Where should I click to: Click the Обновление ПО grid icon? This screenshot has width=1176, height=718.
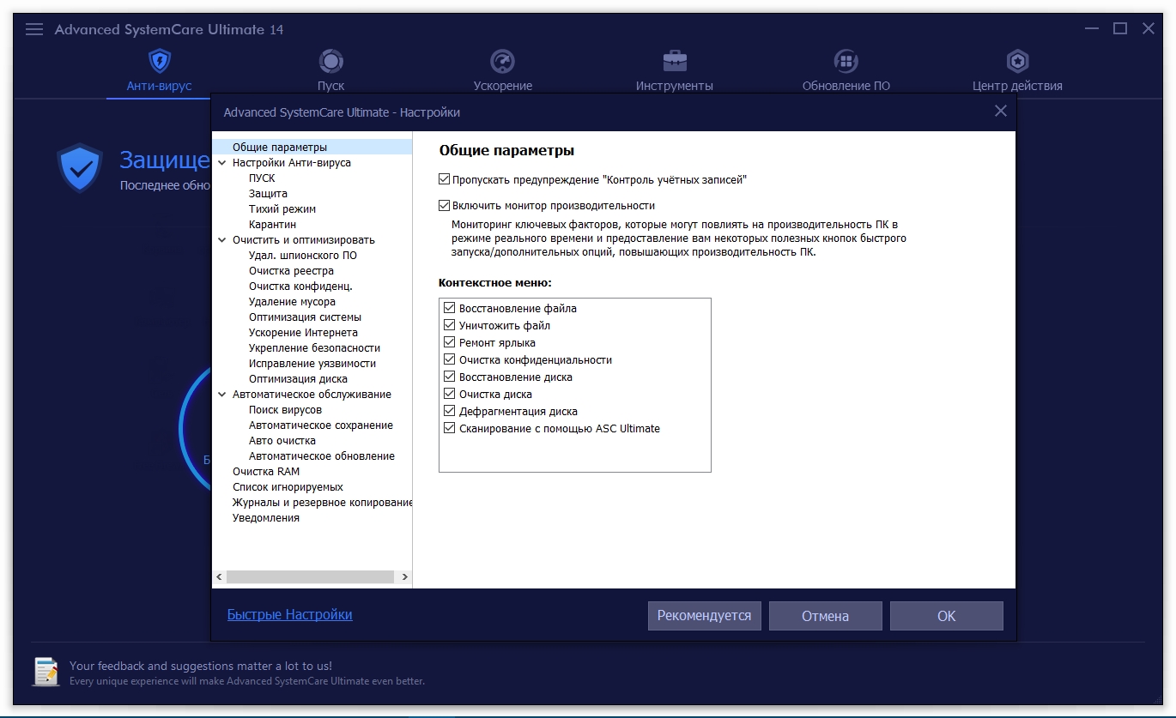tap(846, 61)
